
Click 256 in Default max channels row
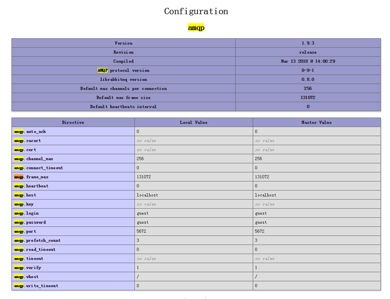click(x=308, y=89)
